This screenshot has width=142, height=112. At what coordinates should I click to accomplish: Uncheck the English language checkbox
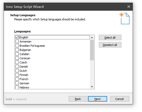pos(17,37)
